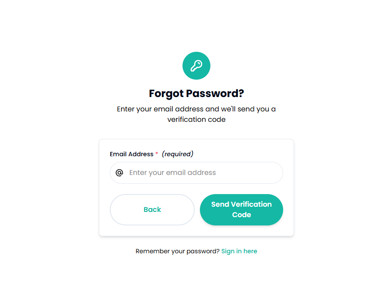Click the Forgot Password? heading

pyautogui.click(x=196, y=93)
